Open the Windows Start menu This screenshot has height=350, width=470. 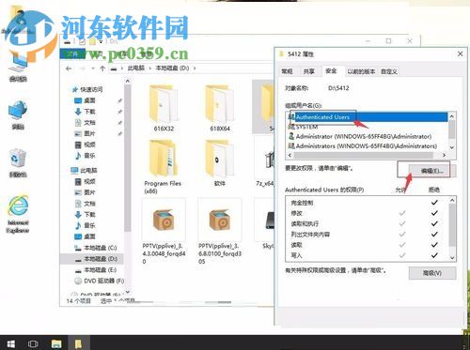10,343
